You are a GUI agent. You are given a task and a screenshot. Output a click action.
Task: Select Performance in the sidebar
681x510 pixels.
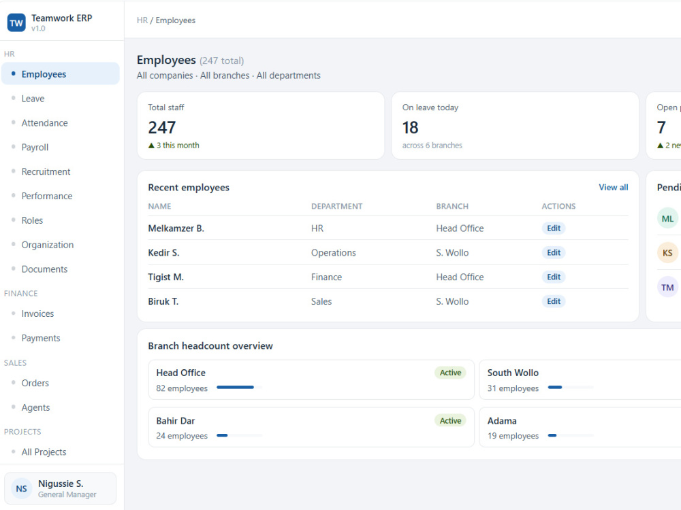[61, 196]
